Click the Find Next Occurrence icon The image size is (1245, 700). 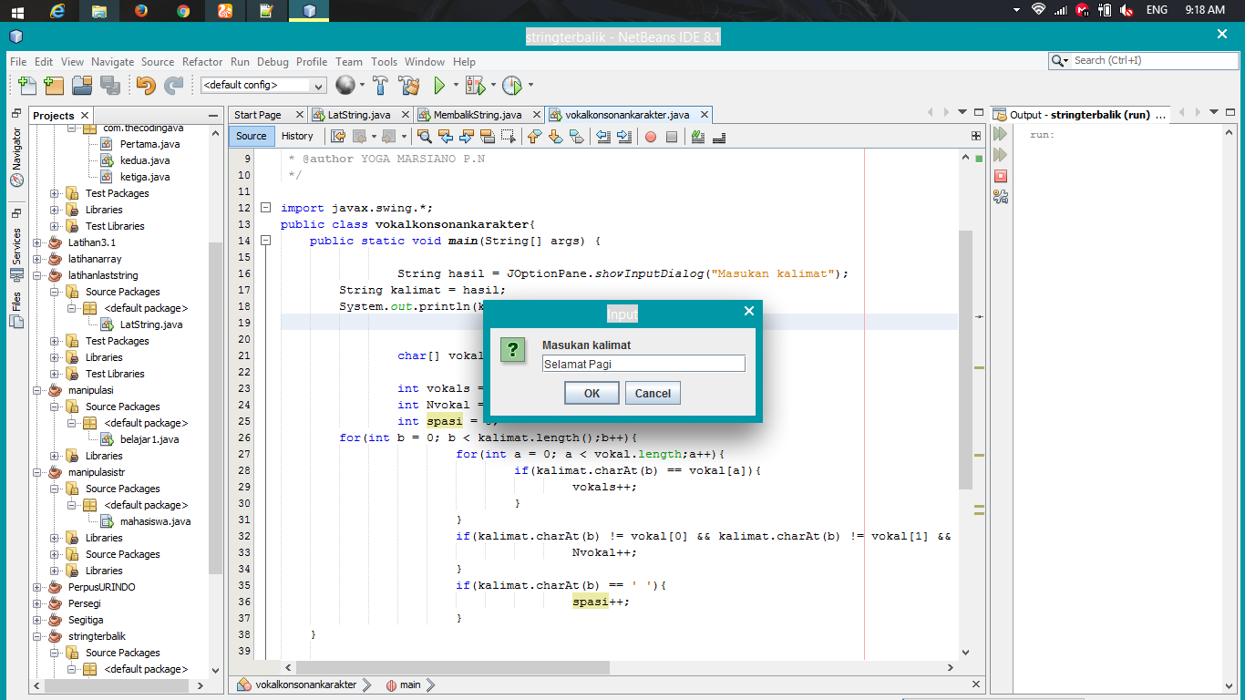467,137
